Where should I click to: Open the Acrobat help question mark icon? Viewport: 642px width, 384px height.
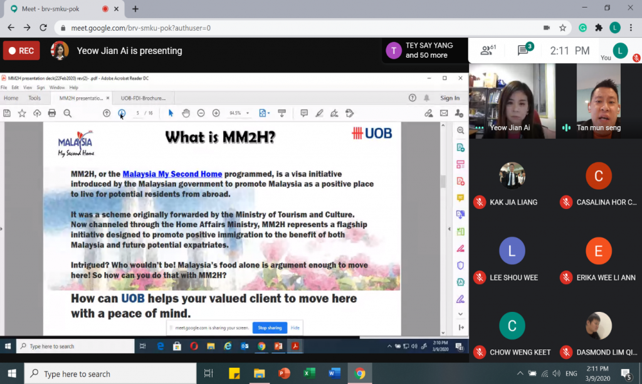point(413,98)
